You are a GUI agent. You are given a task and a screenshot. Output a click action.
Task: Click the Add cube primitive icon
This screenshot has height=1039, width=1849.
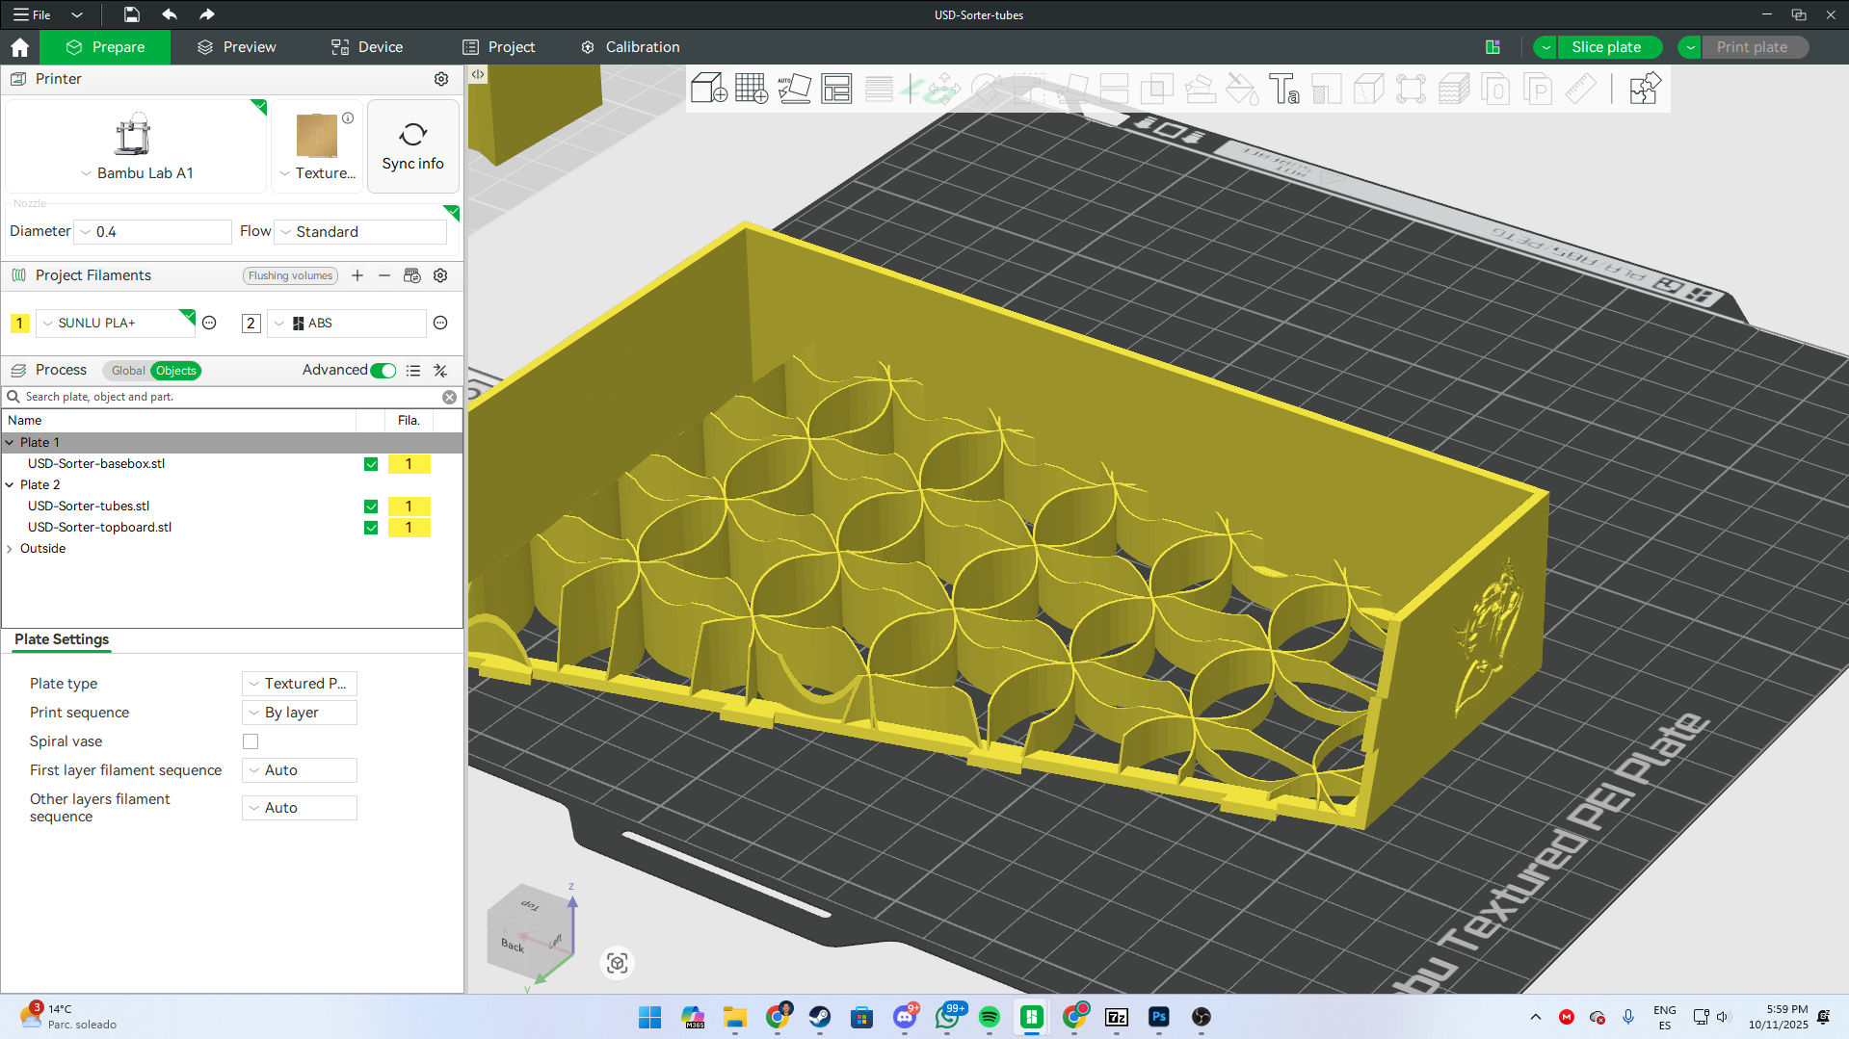[x=708, y=89]
